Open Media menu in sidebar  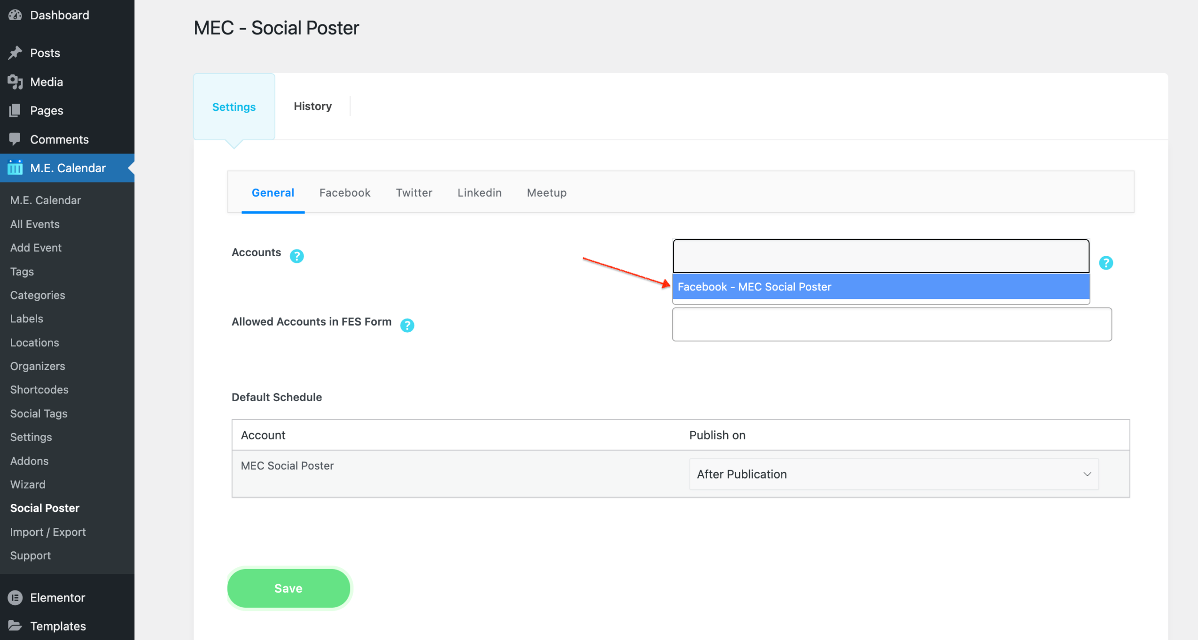coord(67,82)
